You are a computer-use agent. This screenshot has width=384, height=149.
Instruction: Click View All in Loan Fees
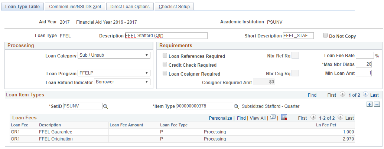(257, 118)
